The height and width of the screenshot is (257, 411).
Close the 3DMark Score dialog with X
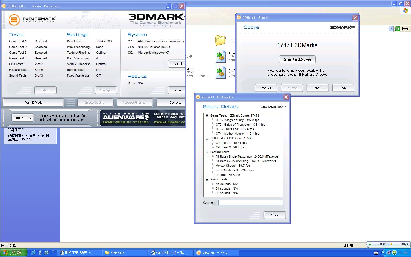(355, 18)
